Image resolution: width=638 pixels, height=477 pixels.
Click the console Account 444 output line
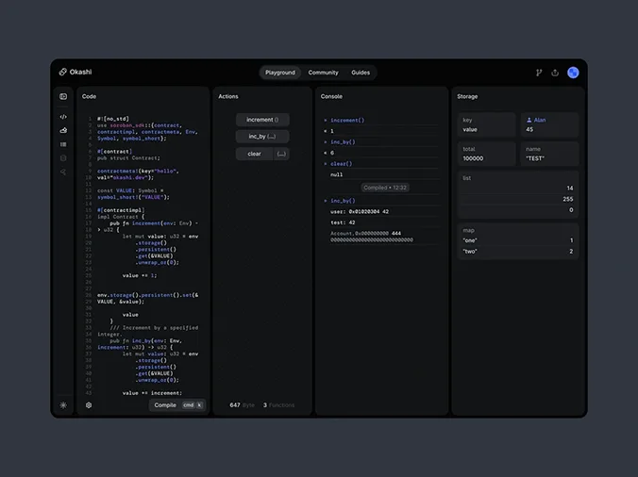click(x=372, y=237)
